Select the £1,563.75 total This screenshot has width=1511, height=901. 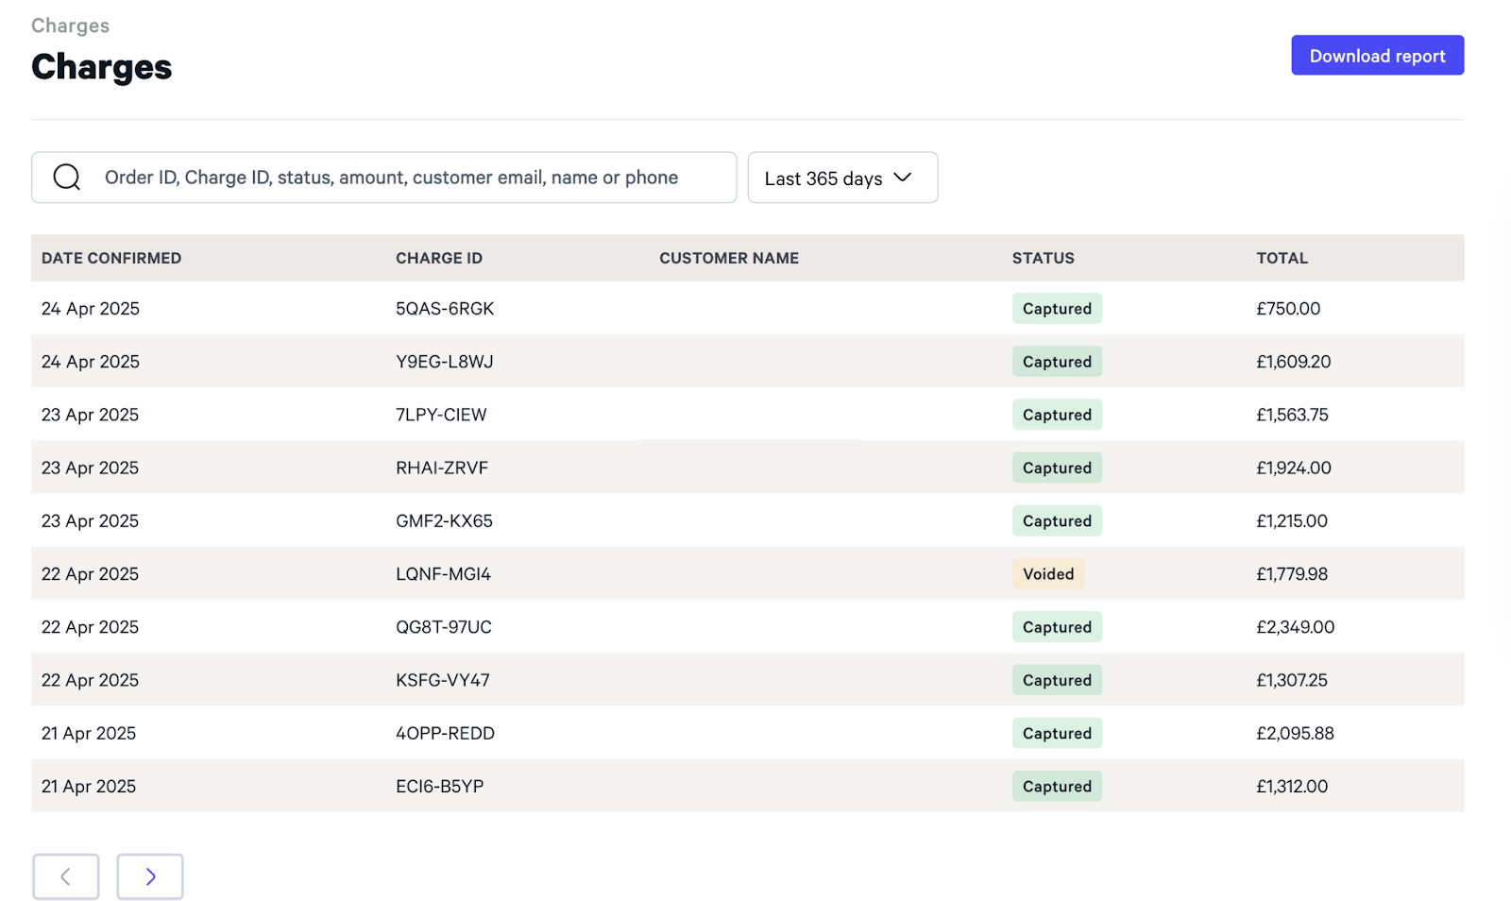tap(1292, 415)
